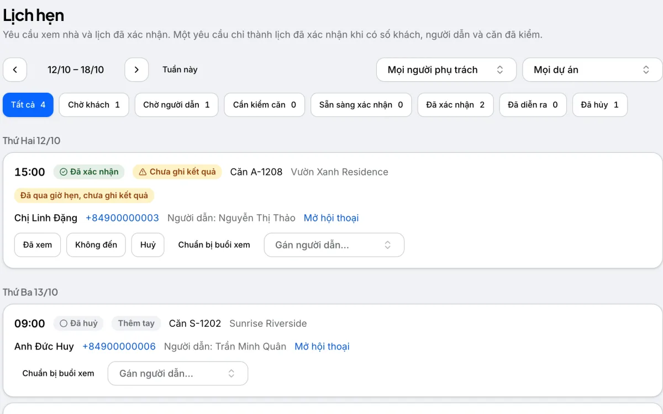Click Sunrise Riverside project name
The height and width of the screenshot is (414, 663).
[x=268, y=323]
